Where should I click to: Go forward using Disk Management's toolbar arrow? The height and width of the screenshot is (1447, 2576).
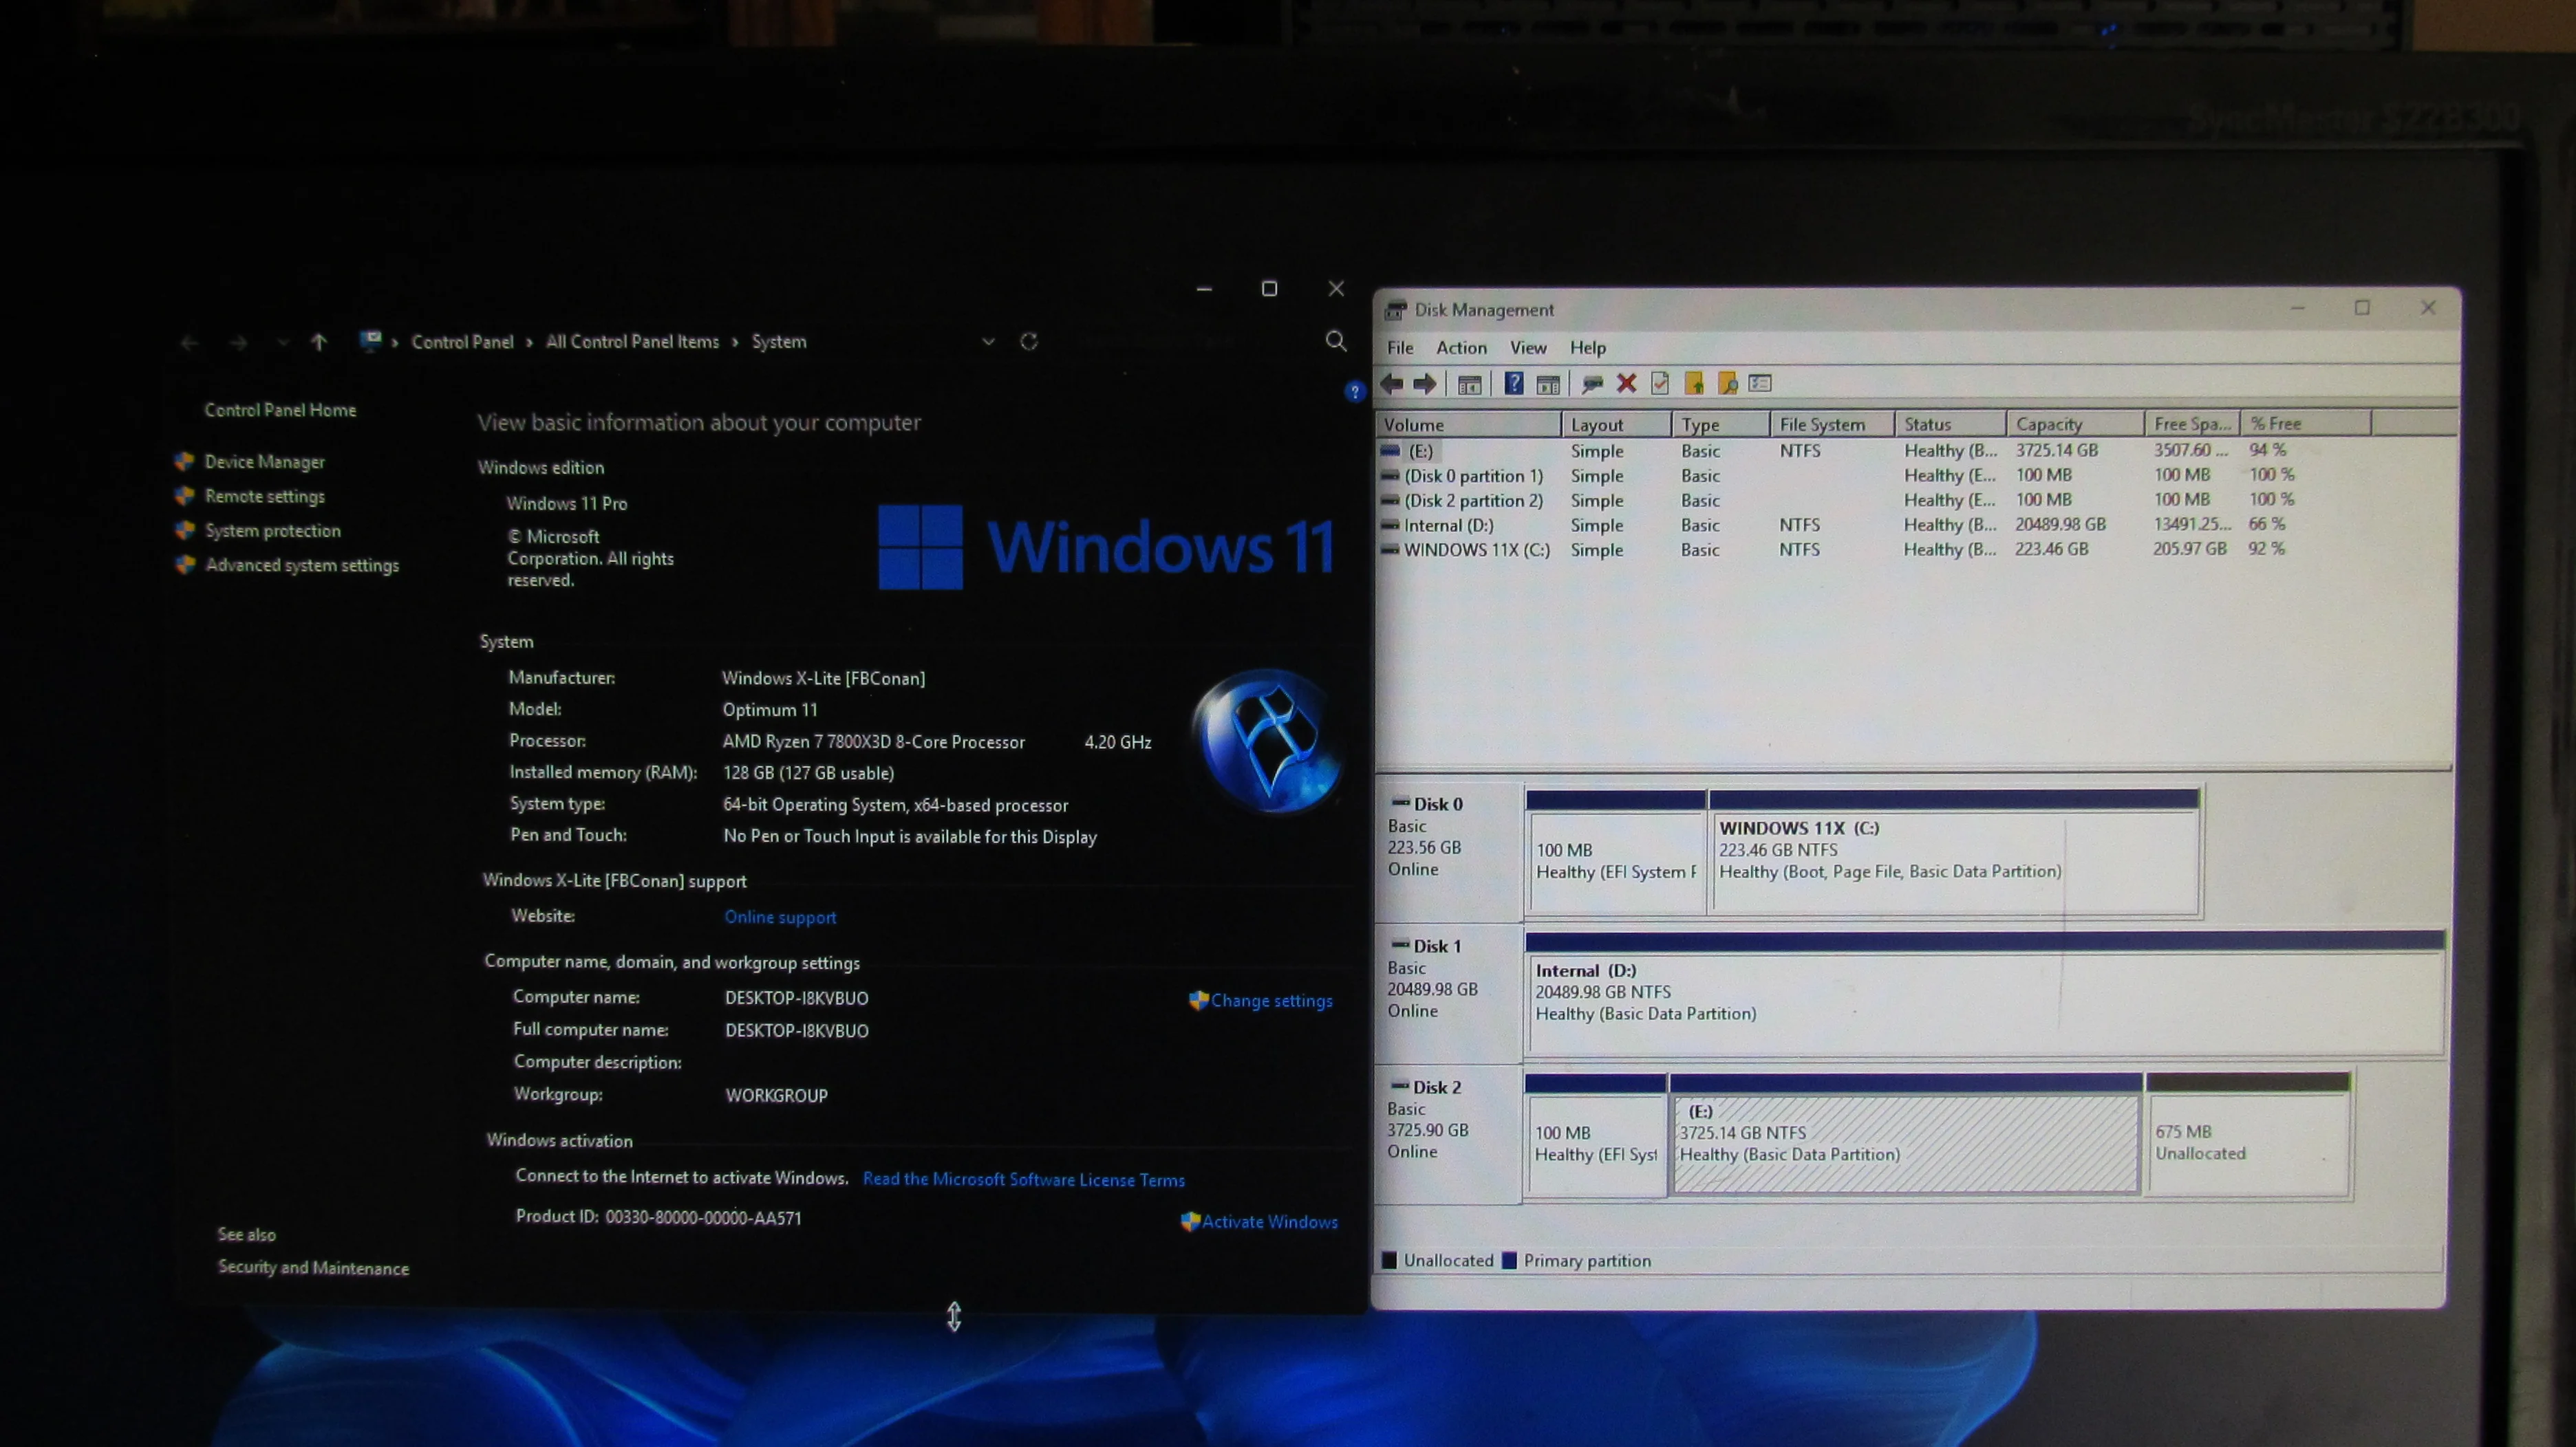pos(1425,384)
